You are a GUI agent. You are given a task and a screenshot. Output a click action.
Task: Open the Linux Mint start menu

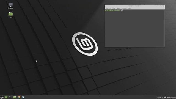pyautogui.click(x=2, y=97)
